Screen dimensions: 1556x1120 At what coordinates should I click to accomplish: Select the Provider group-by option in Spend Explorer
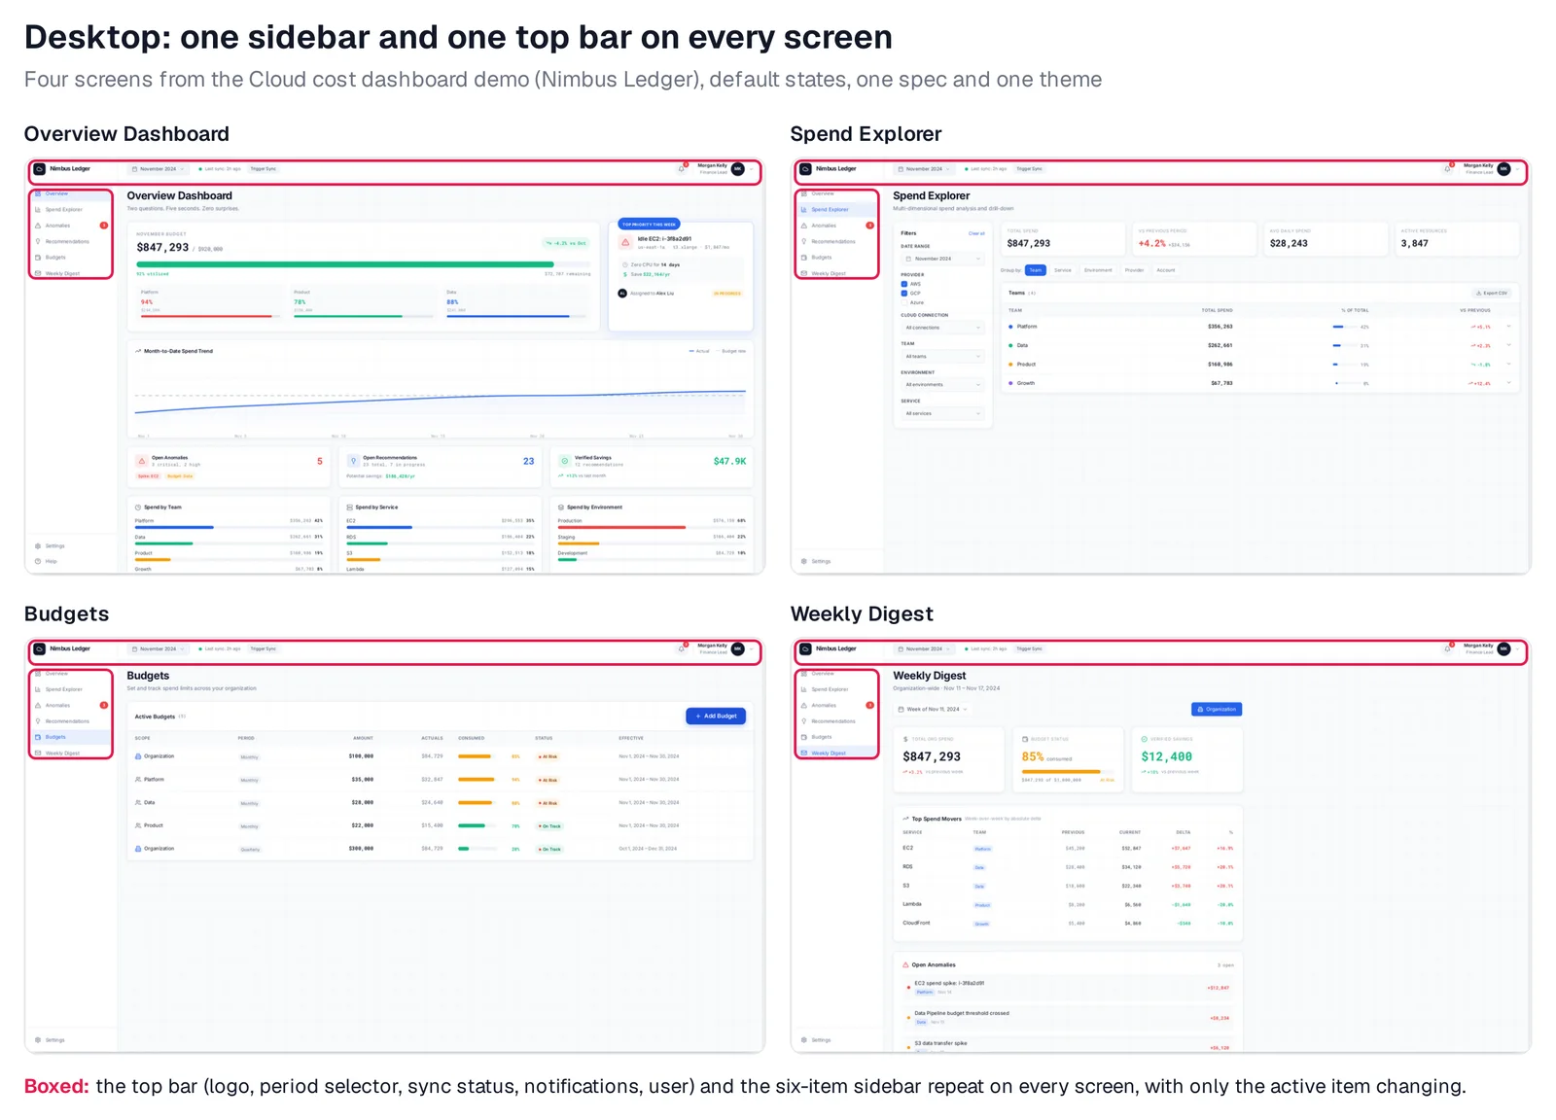[1135, 270]
